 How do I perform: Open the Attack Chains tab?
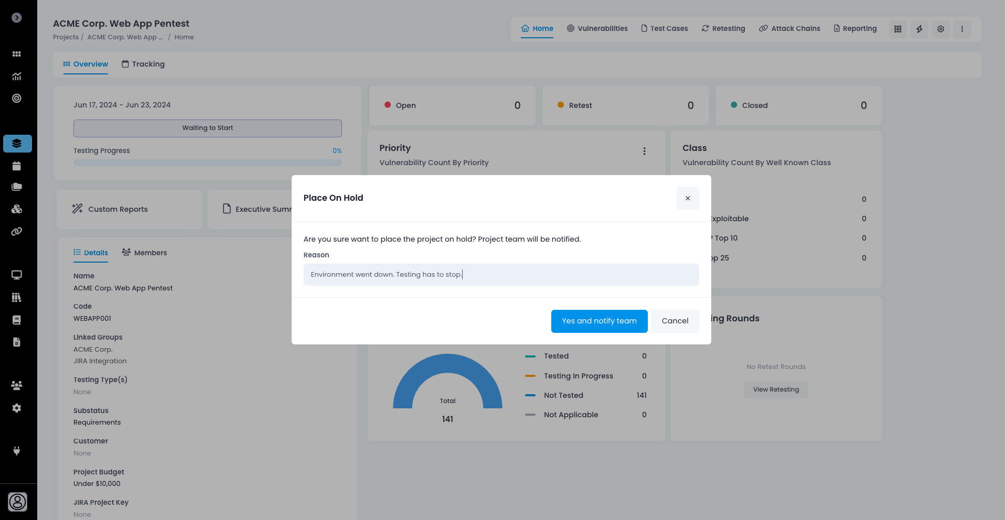pyautogui.click(x=789, y=28)
